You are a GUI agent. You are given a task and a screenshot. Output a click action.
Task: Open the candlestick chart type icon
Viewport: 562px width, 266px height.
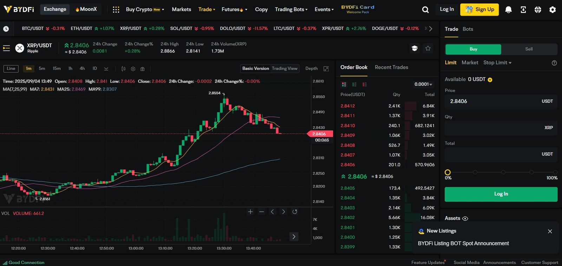coord(123,69)
